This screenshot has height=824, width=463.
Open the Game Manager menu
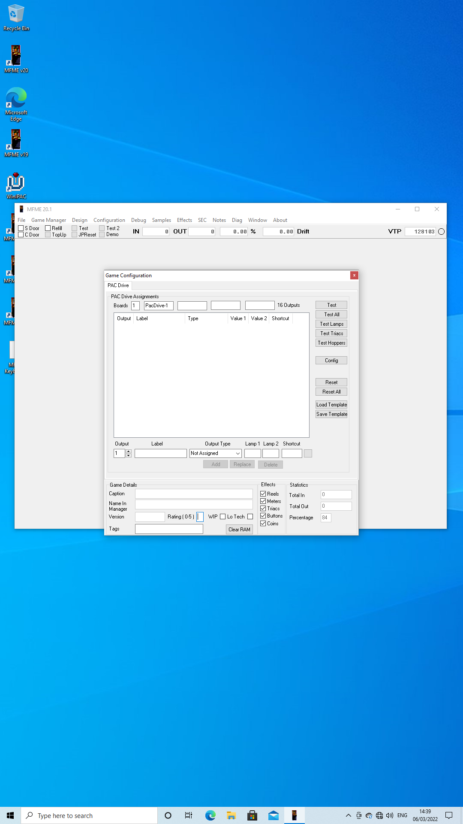(48, 220)
